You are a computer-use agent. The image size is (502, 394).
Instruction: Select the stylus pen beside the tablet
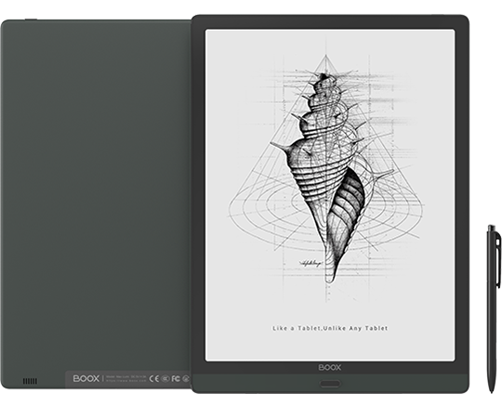point(493,309)
